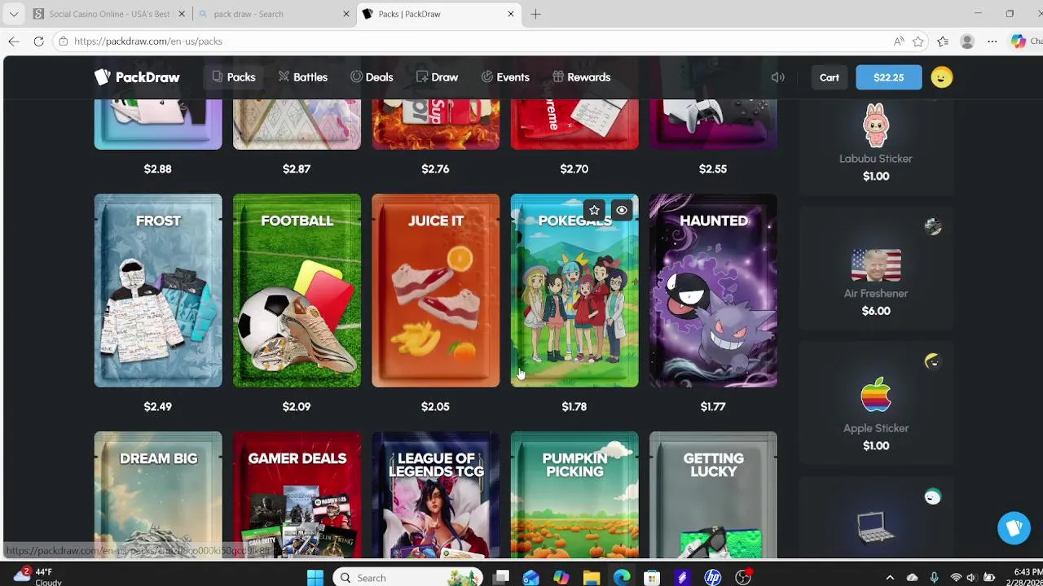The width and height of the screenshot is (1043, 586).
Task: Click the $2.87 pack price
Action: tap(297, 168)
